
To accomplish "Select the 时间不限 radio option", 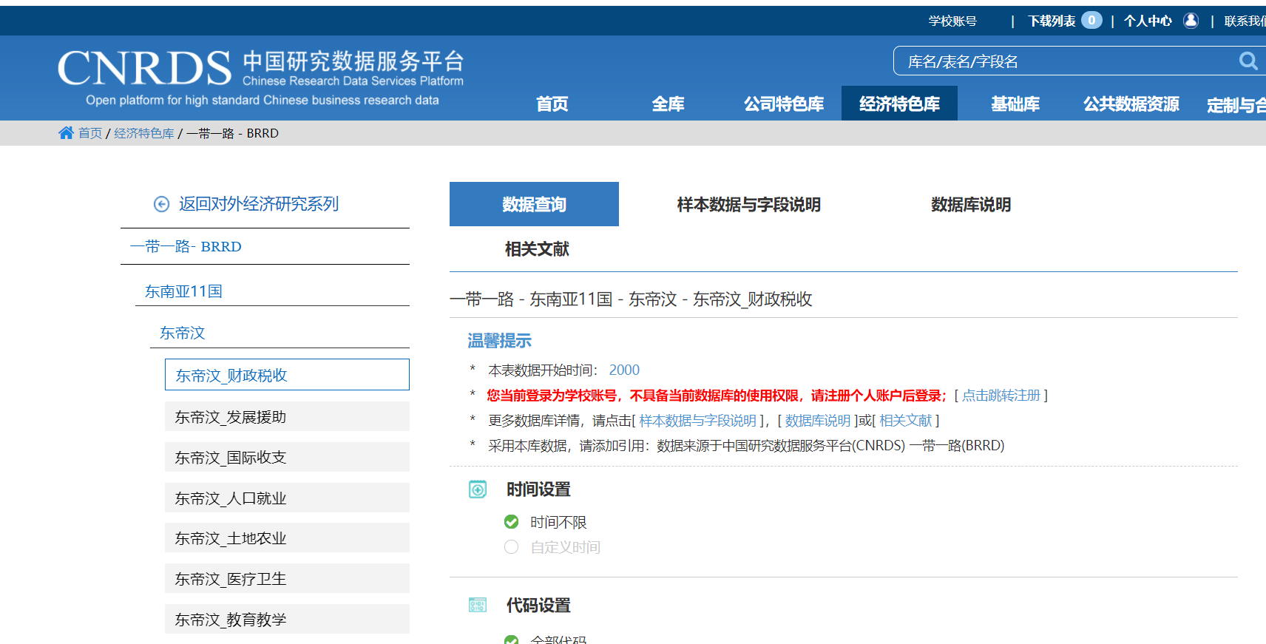I will (x=511, y=523).
